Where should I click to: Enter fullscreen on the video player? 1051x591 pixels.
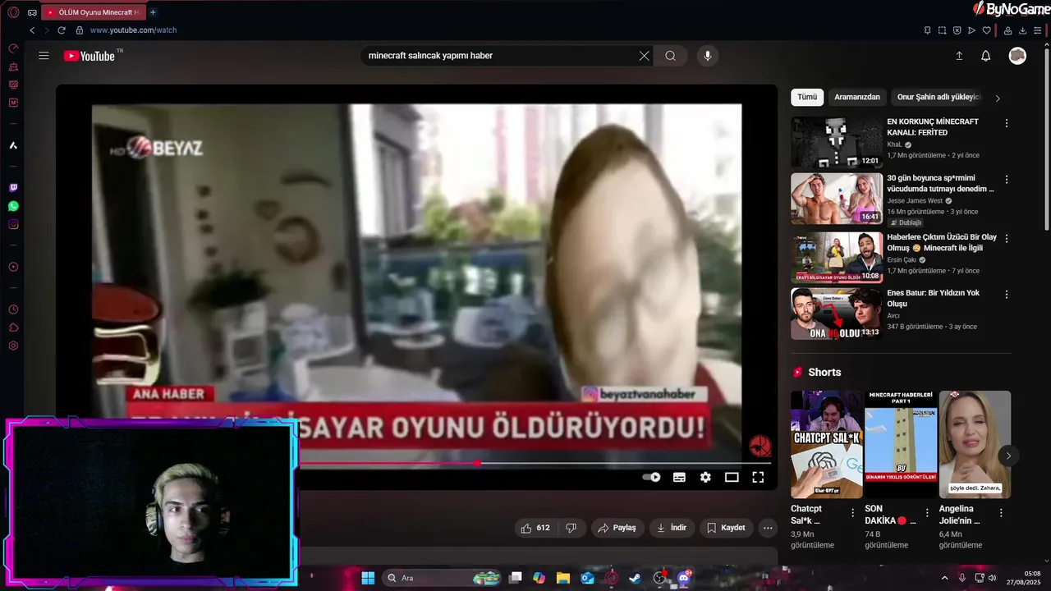tap(758, 477)
